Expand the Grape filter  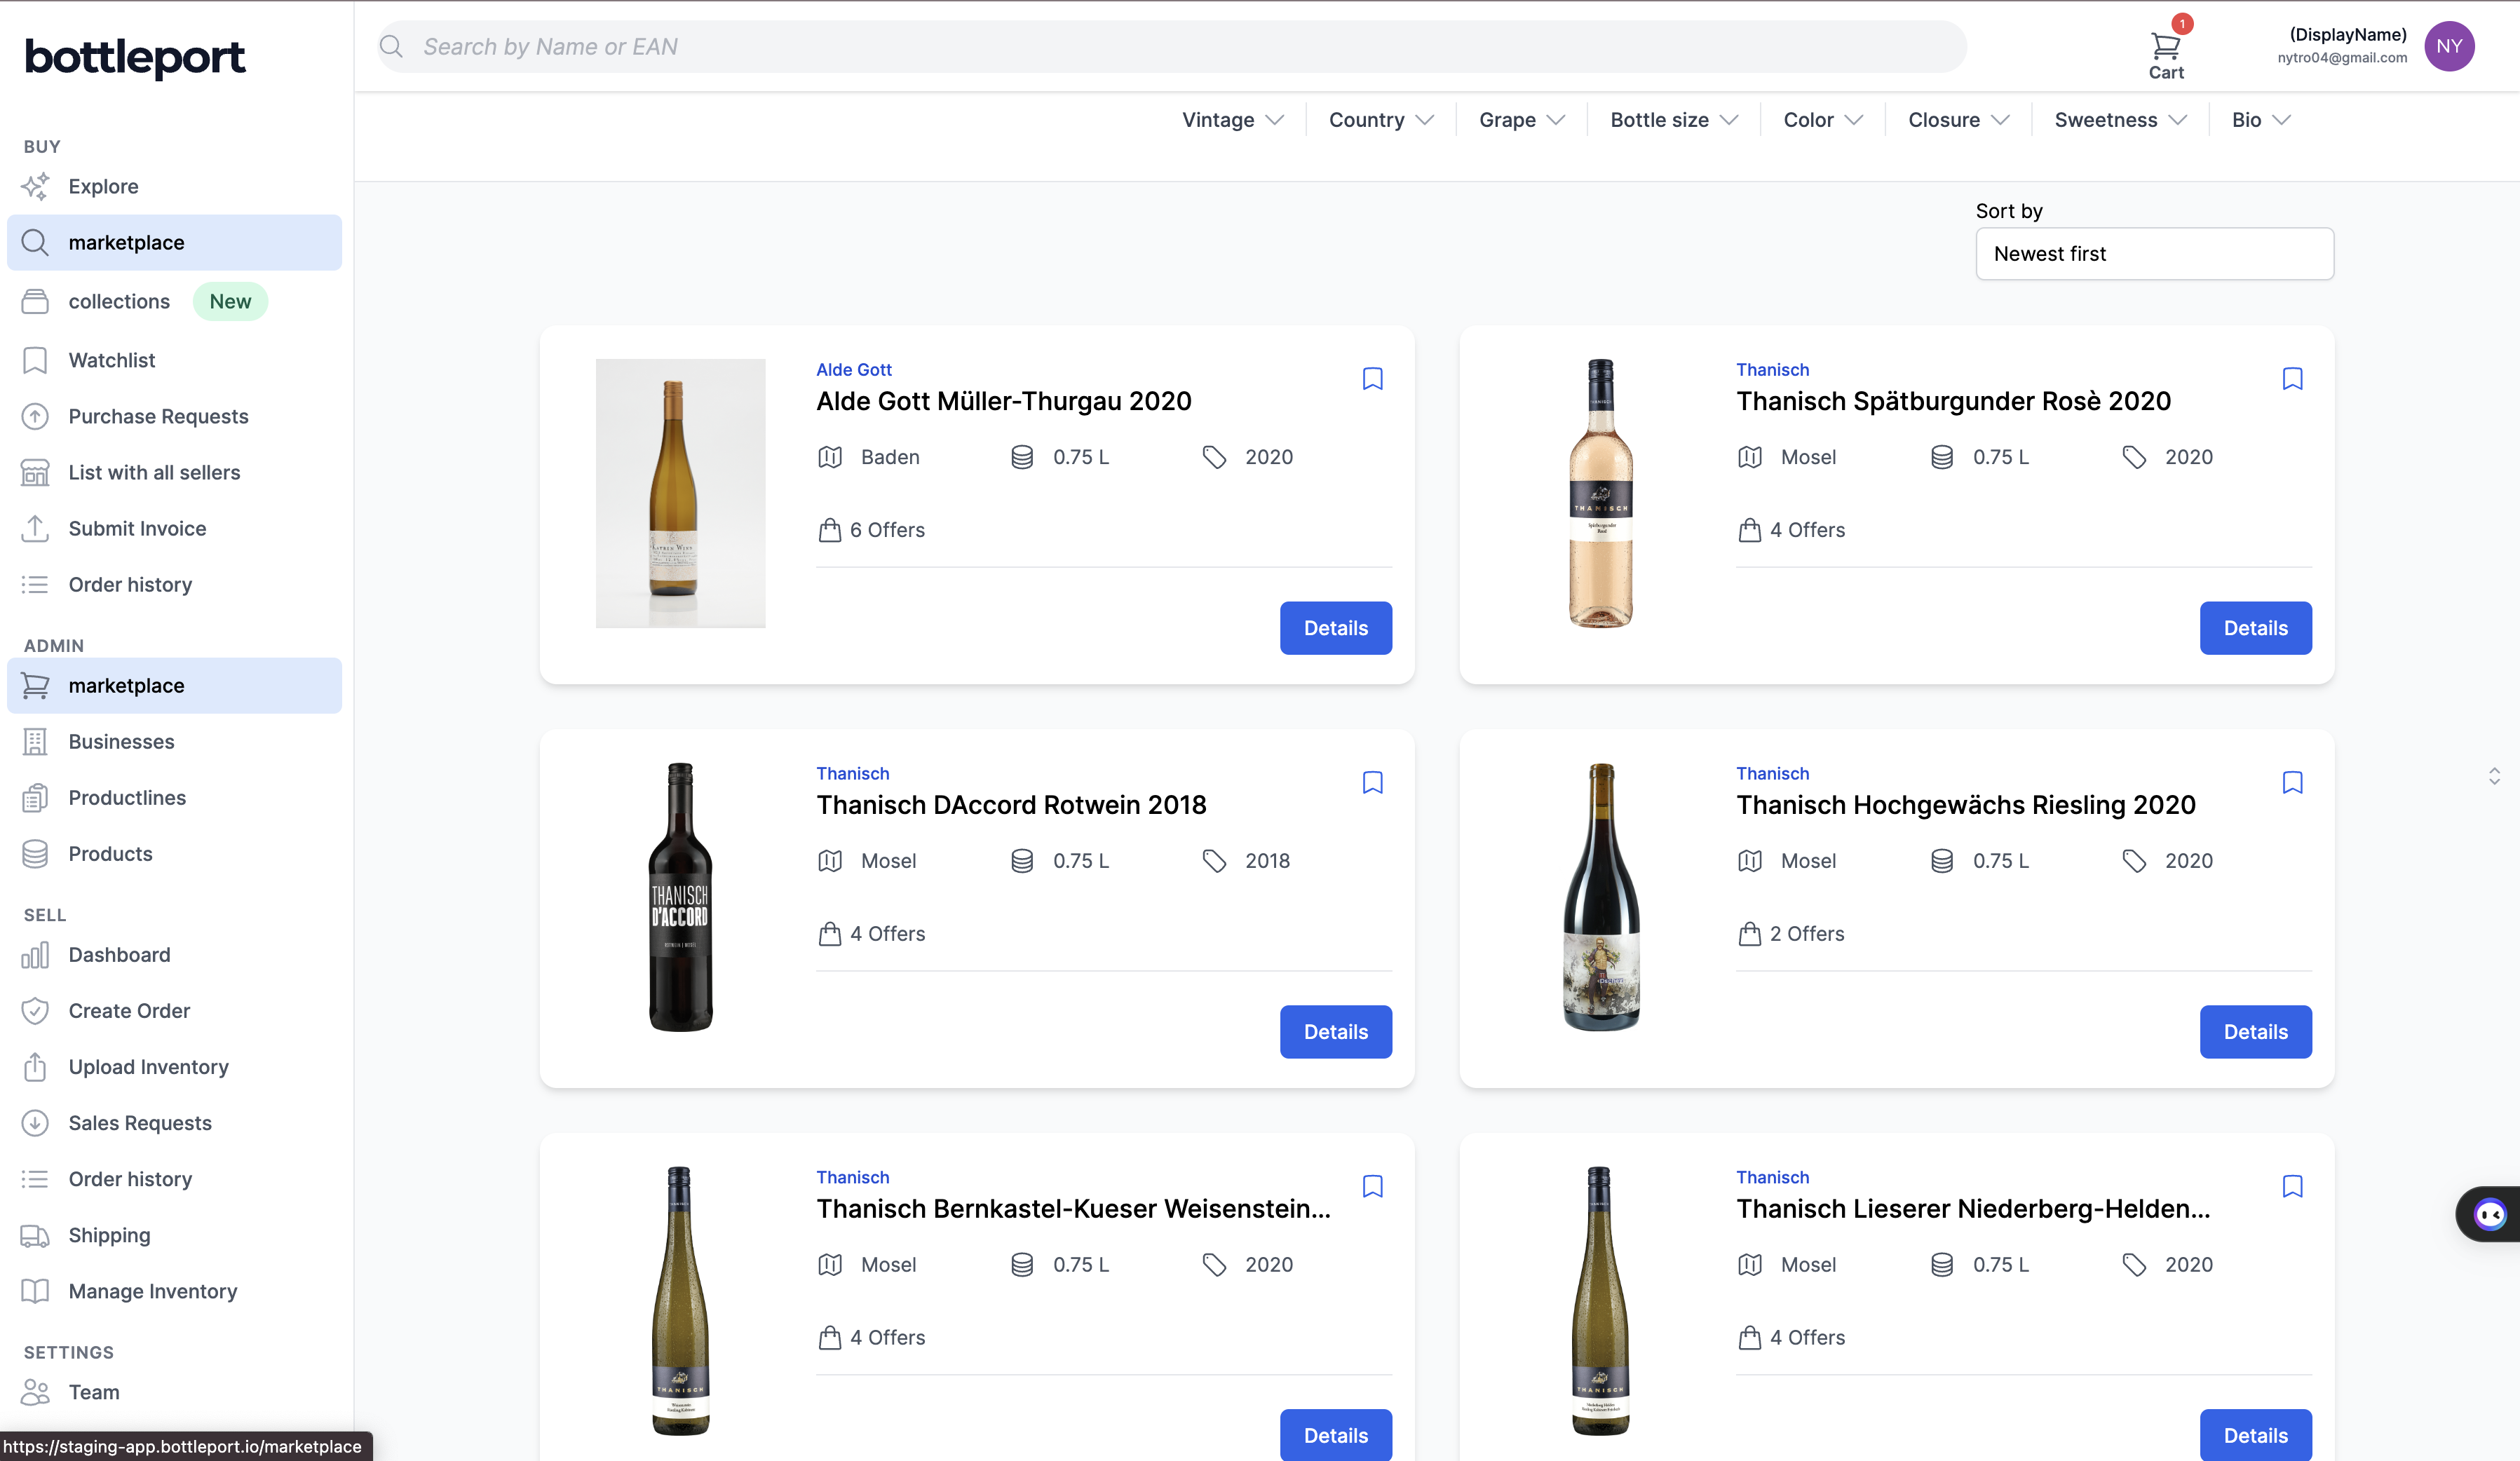[1522, 120]
